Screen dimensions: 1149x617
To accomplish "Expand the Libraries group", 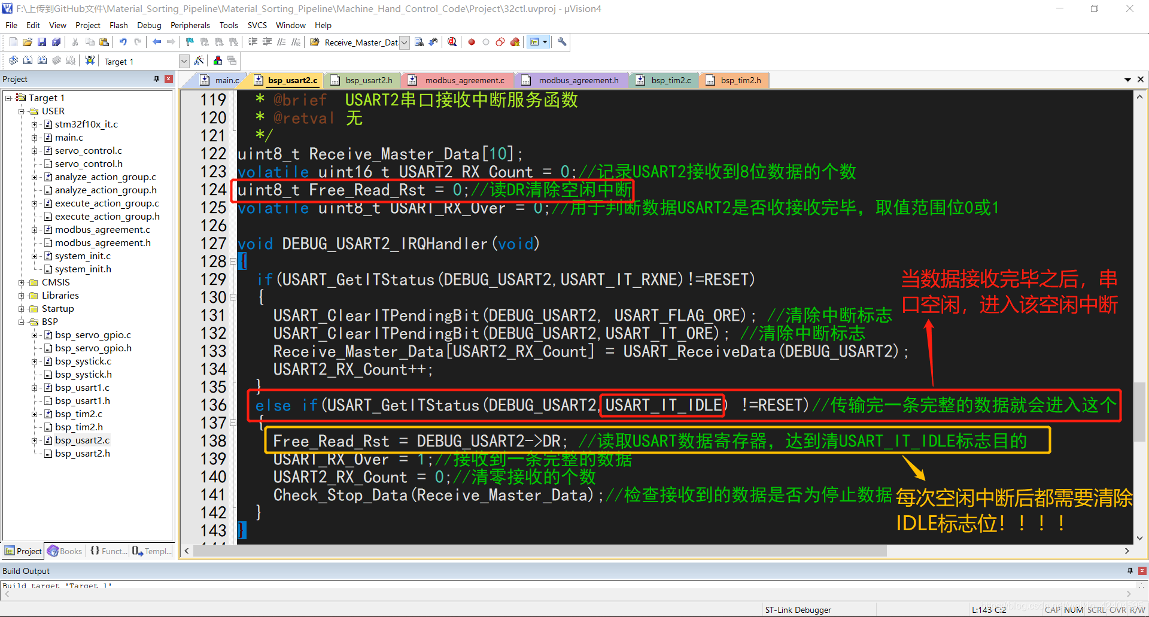I will click(x=22, y=296).
